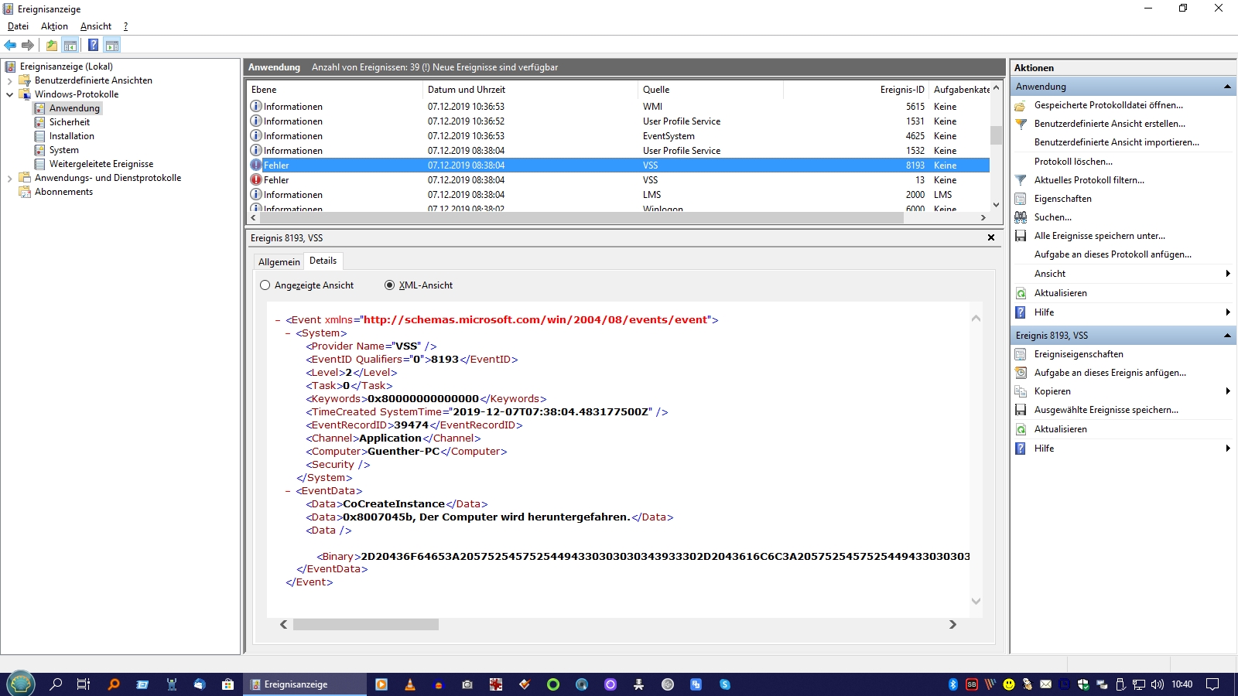Expand Benutzerdefinierte Ansichten tree node
This screenshot has height=696, width=1238.
(x=9, y=80)
